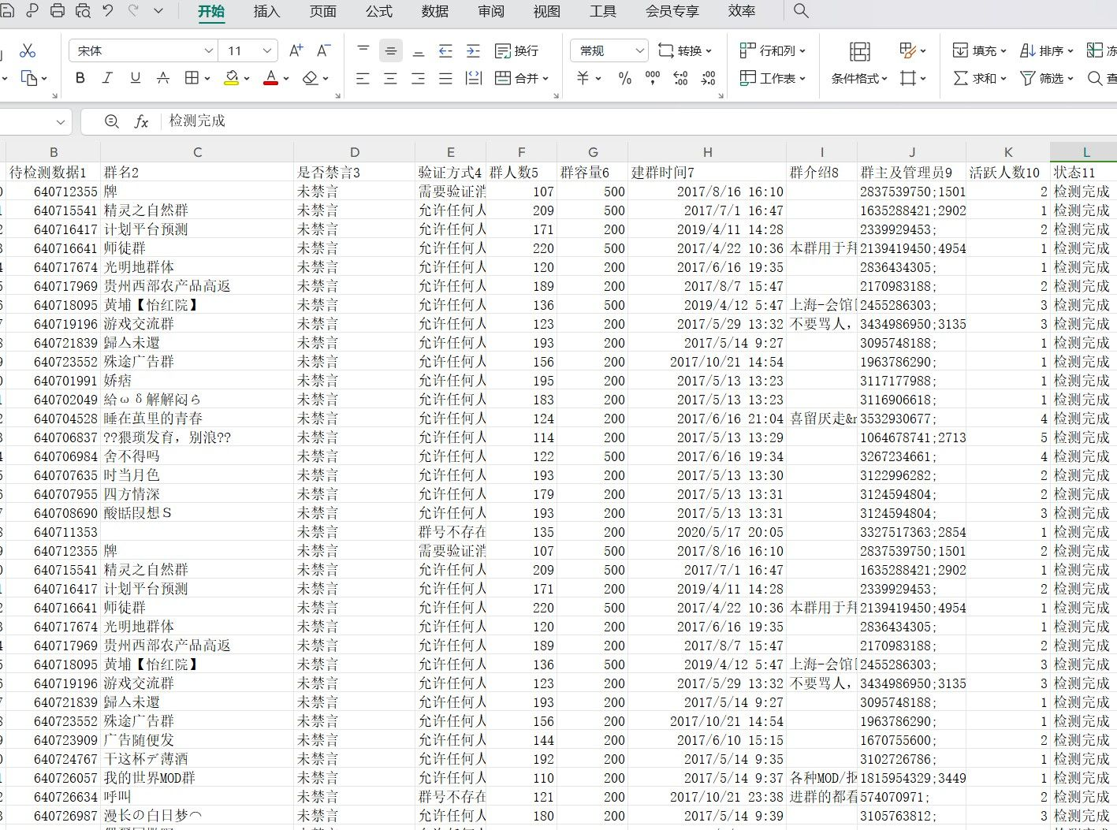Open the 视图 View tab
Viewport: 1117px width, 830px height.
pos(546,11)
